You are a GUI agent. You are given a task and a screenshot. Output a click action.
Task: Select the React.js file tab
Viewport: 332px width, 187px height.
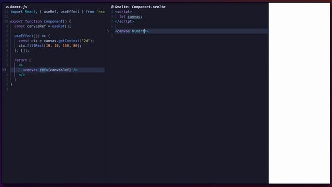point(19,7)
